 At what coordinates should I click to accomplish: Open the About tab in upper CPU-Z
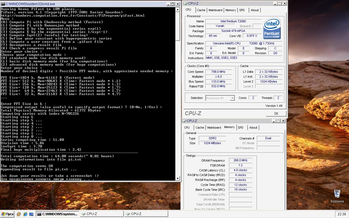(255, 10)
